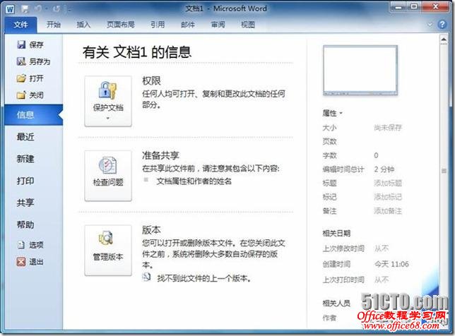Open Save As (另存为) from sidebar
Screen dimensions: 455x336
[33, 61]
